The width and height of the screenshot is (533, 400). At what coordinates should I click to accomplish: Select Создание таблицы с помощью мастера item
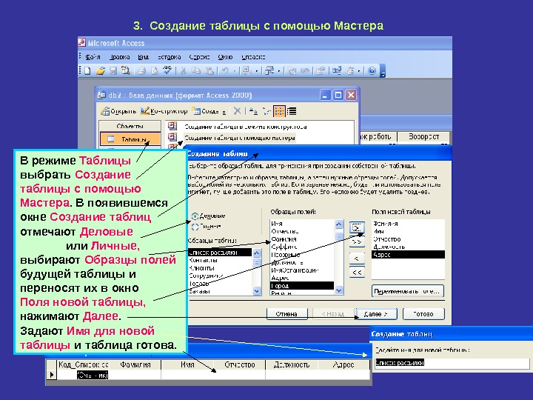coord(239,138)
